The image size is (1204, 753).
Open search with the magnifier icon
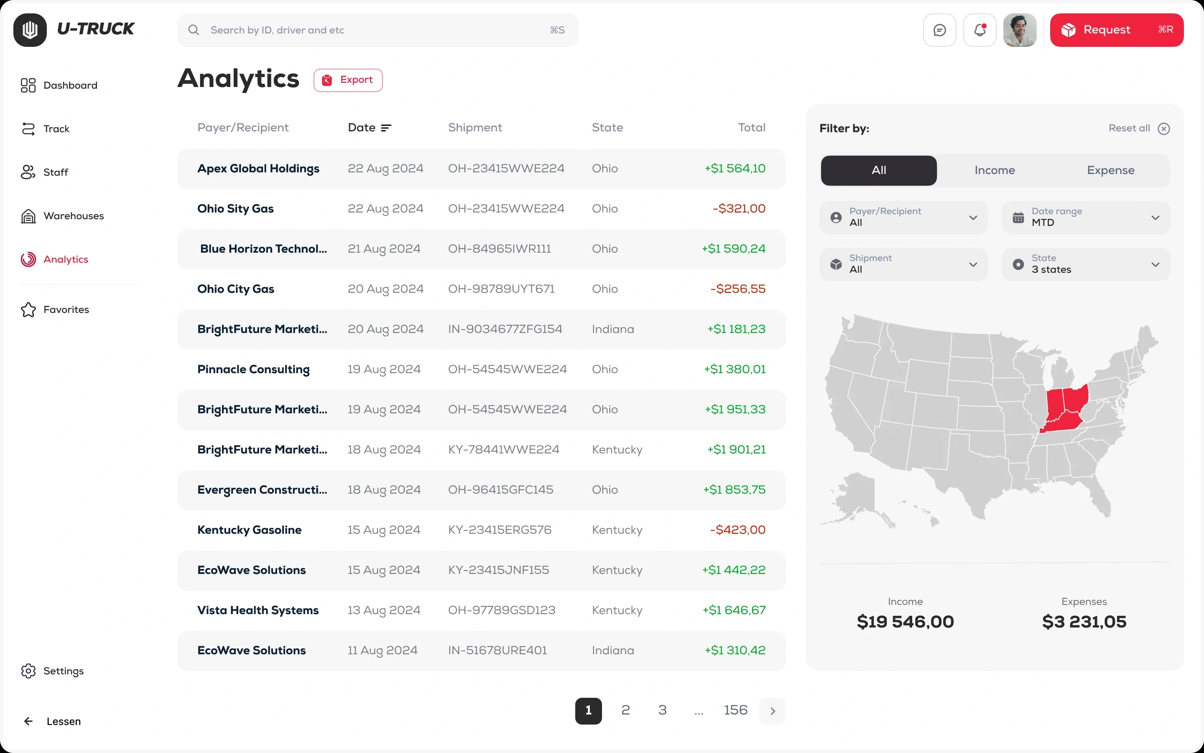[x=194, y=30]
